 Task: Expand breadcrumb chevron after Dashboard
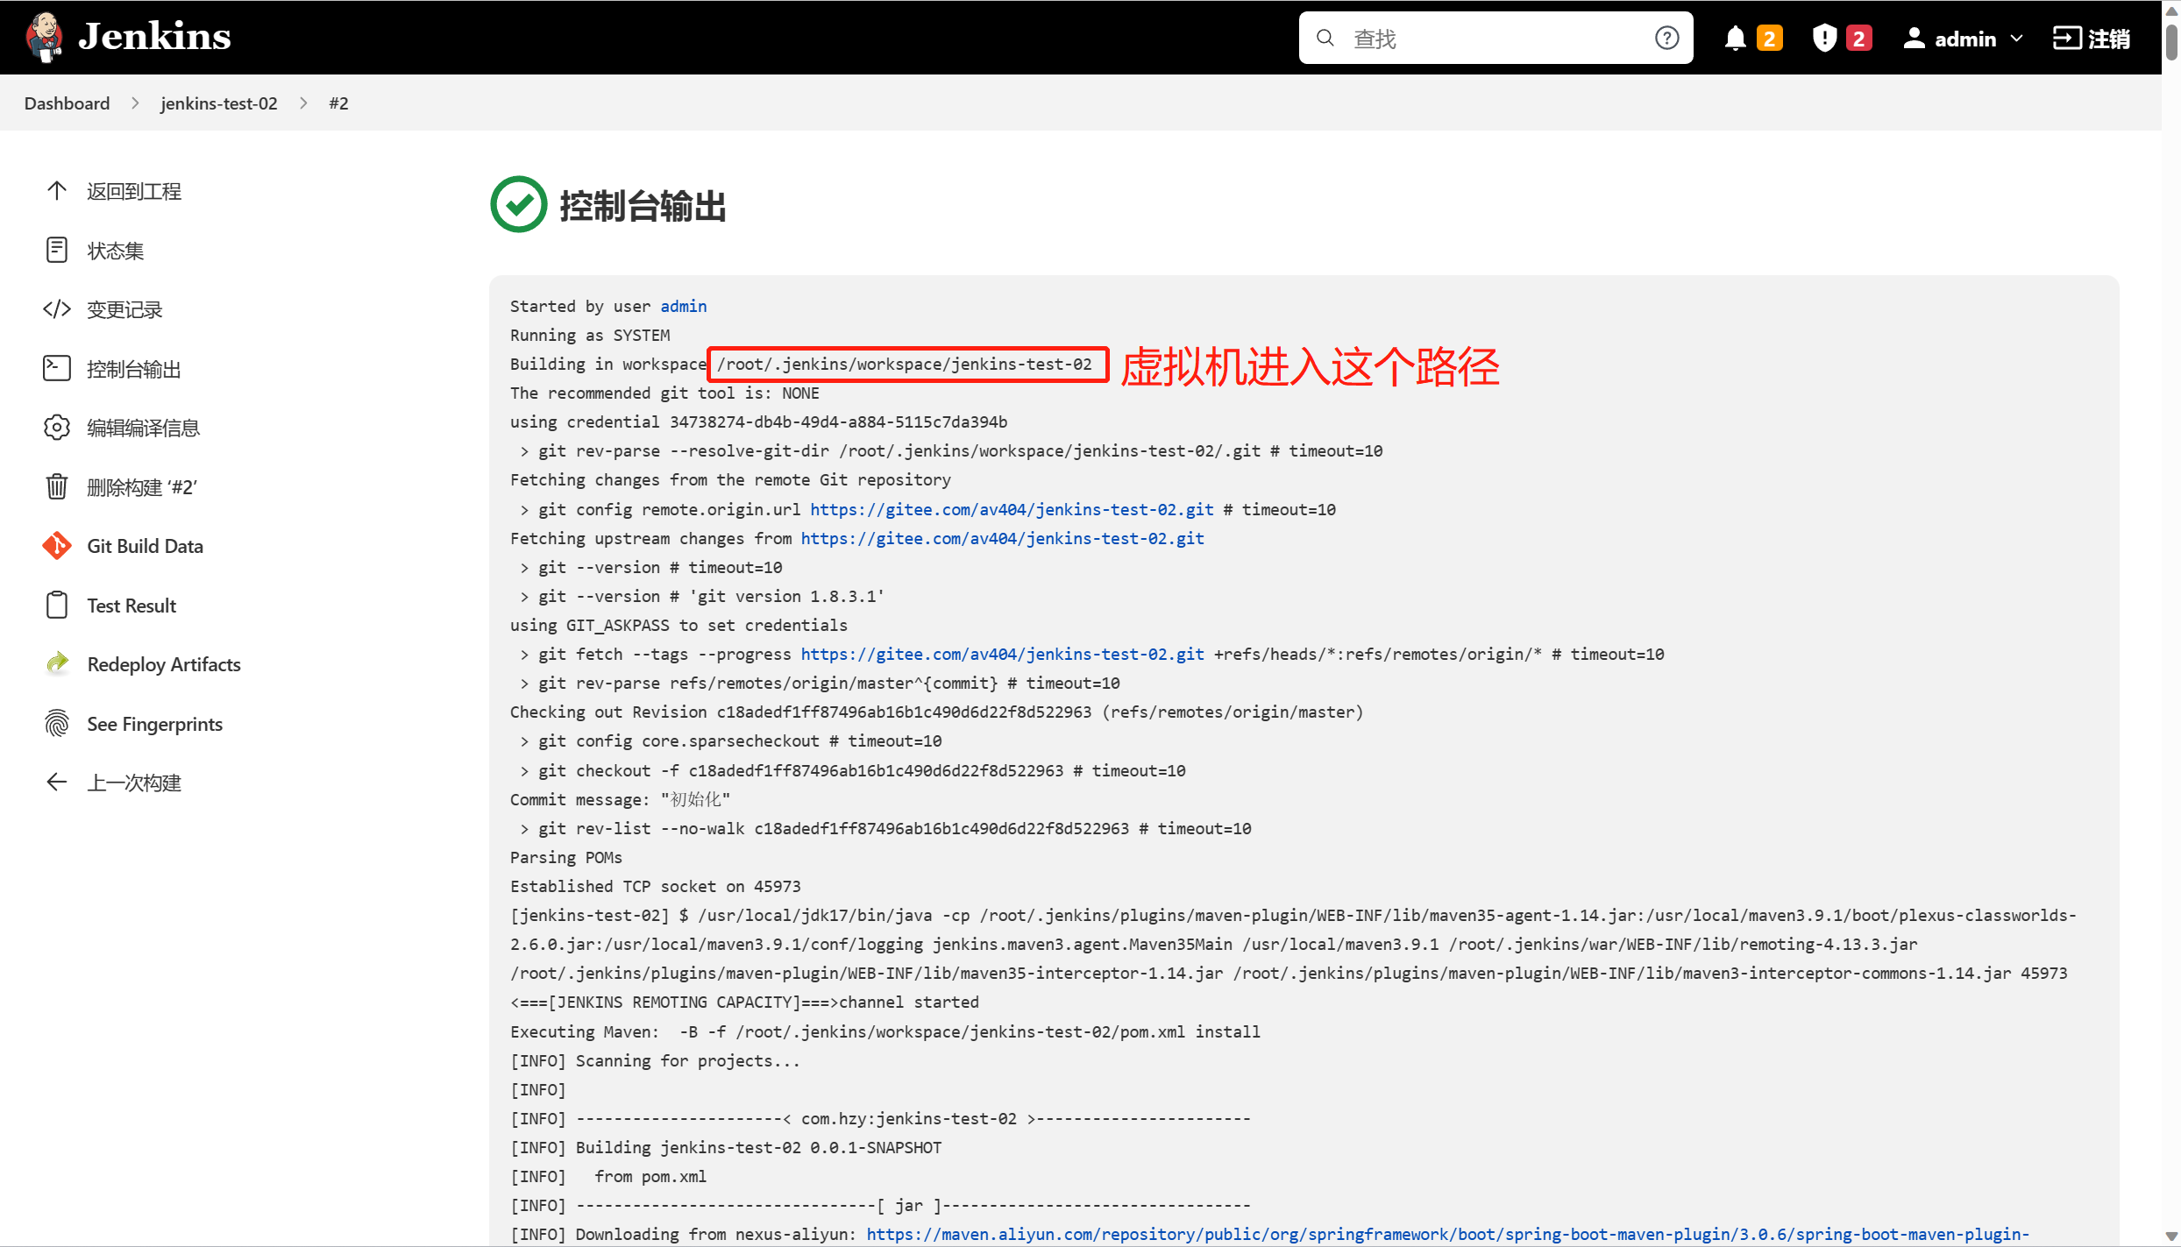[135, 103]
